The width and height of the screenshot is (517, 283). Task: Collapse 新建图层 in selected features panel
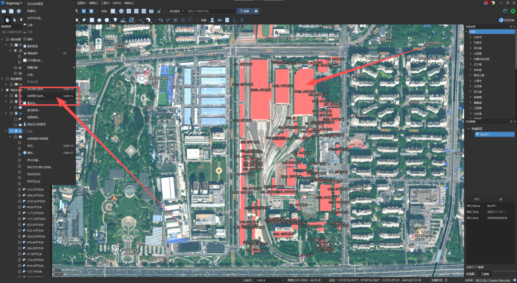point(469,129)
